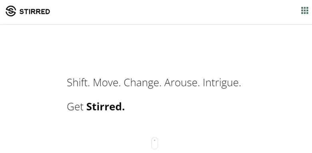Click the word "Intrigue." in the headline
This screenshot has width=312, height=153.
(222, 83)
